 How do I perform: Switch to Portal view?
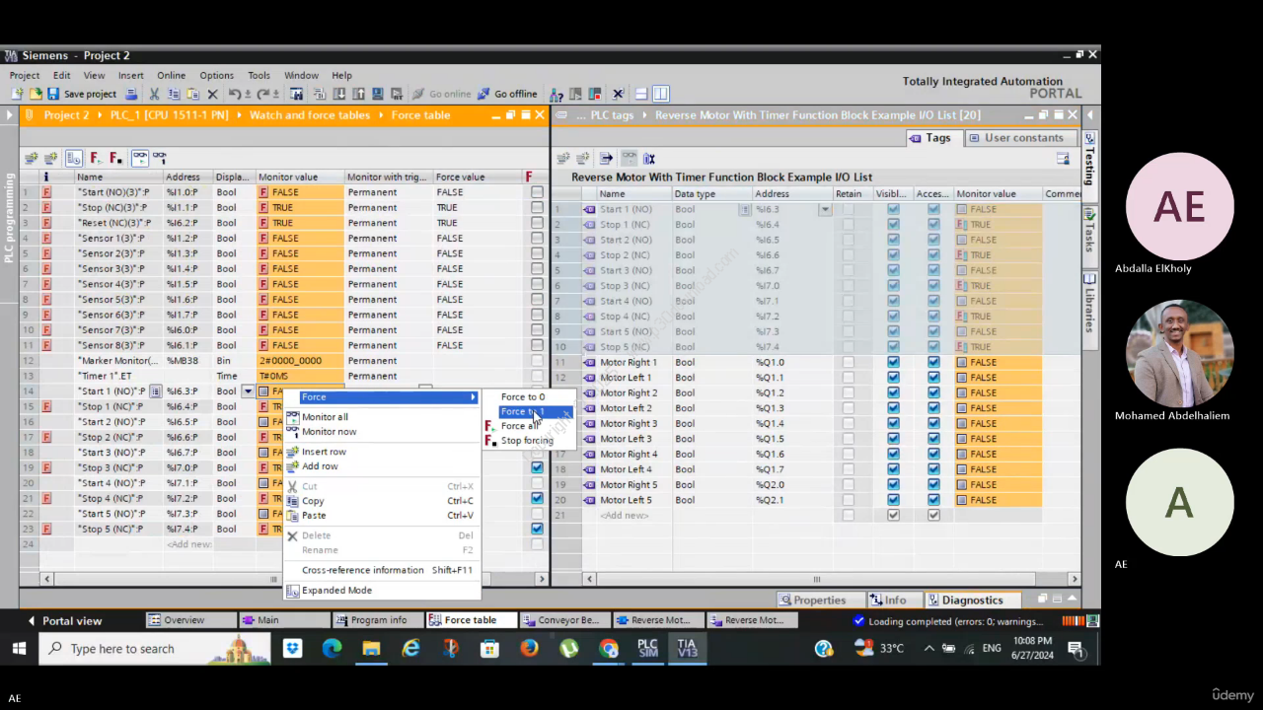click(64, 620)
